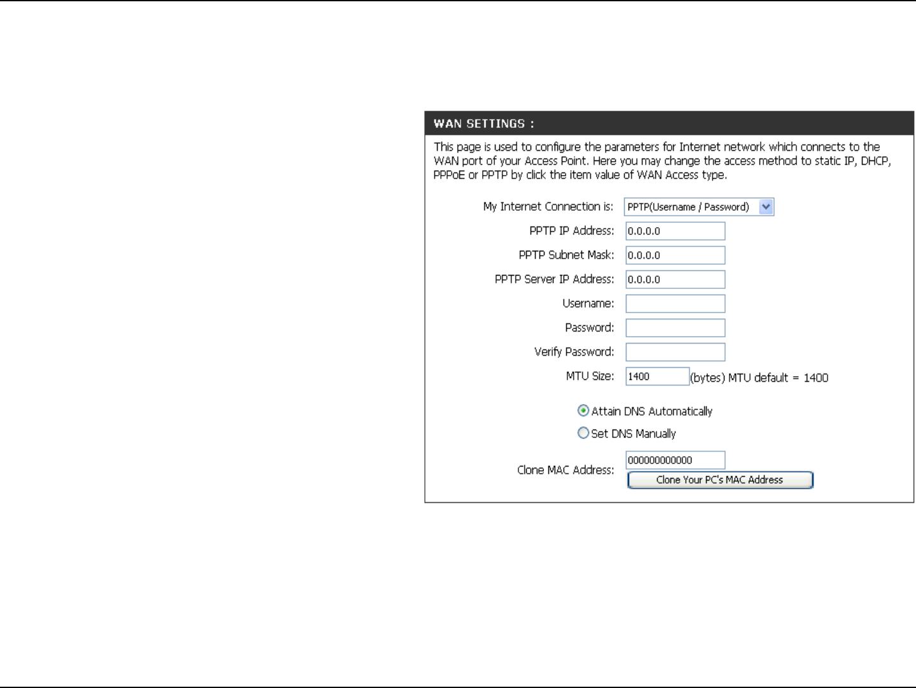
Task: Click the 'Clone MAC Address:' label
Action: click(566, 470)
